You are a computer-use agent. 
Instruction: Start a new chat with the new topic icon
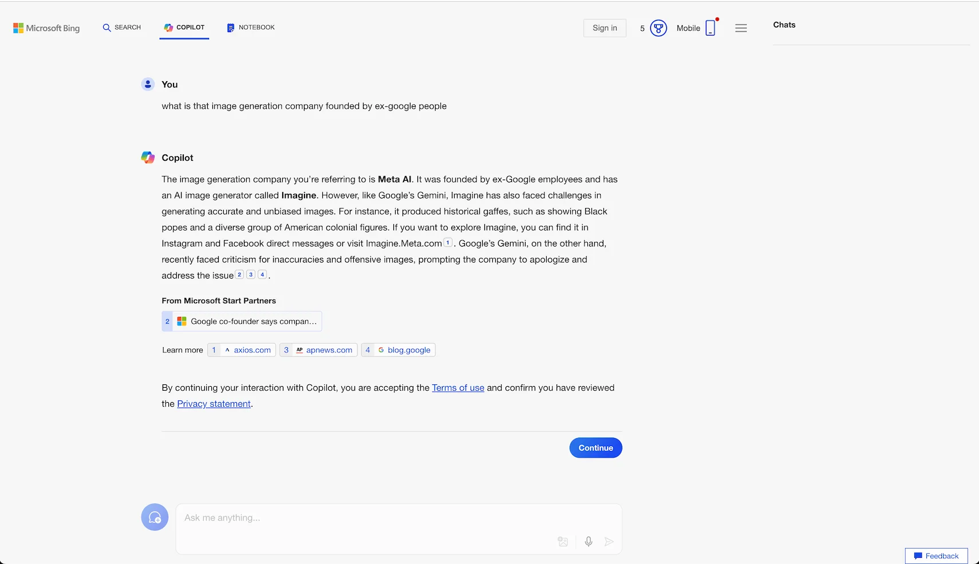click(154, 517)
